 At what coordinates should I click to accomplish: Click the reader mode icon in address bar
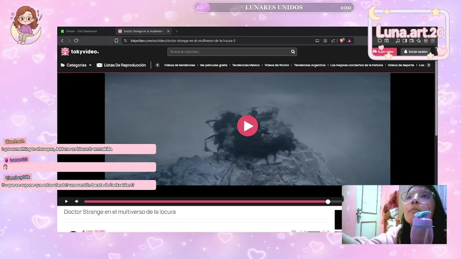coord(325,41)
